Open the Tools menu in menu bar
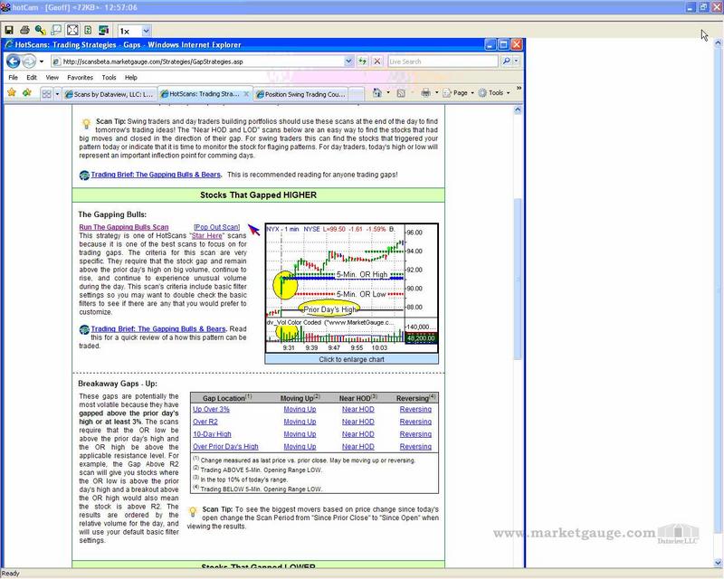 pos(109,78)
